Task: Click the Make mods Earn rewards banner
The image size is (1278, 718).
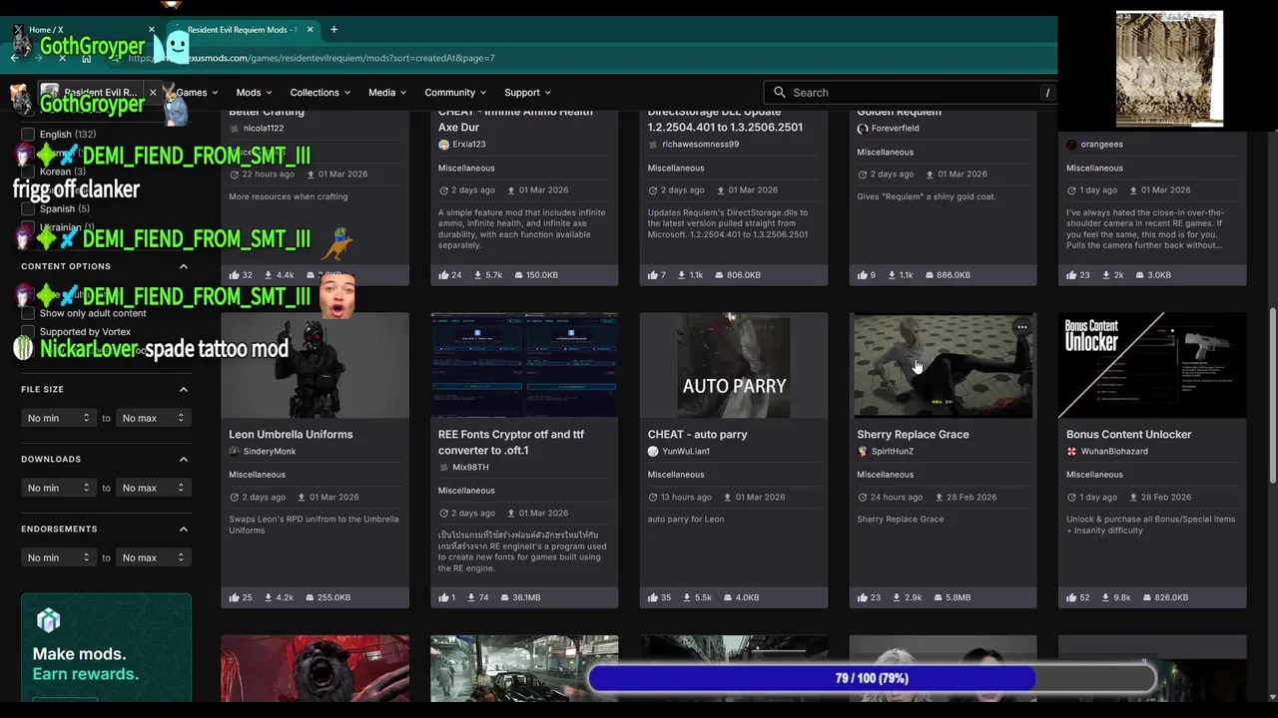Action: 106,646
